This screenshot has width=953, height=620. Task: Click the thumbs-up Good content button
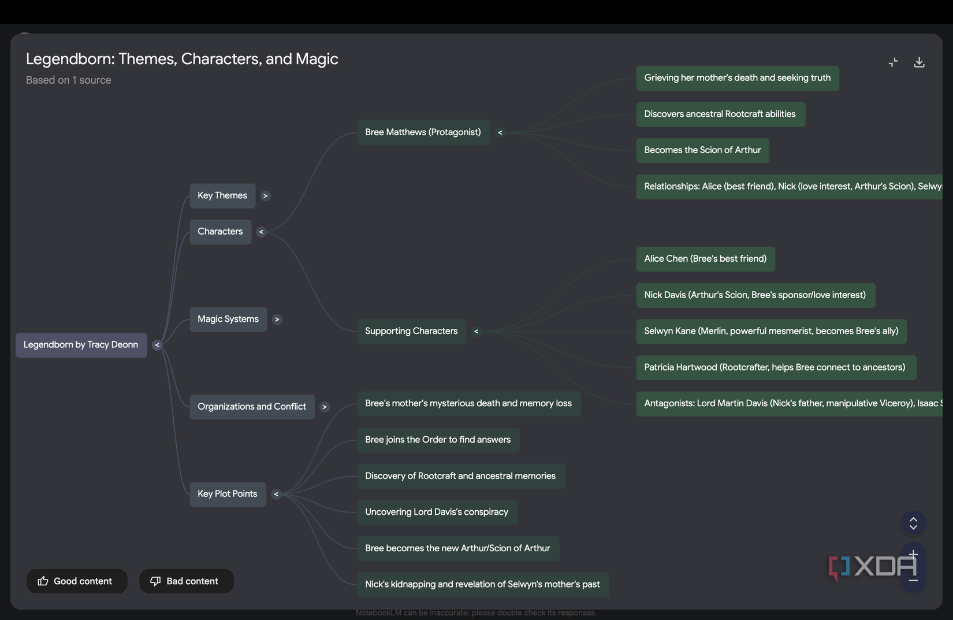pos(76,581)
